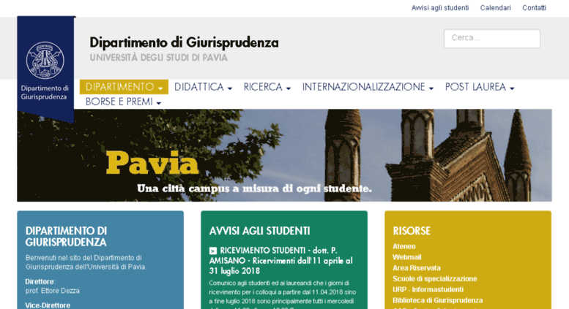The width and height of the screenshot is (569, 309).
Task: Click the RISORSE heading
Action: point(412,231)
